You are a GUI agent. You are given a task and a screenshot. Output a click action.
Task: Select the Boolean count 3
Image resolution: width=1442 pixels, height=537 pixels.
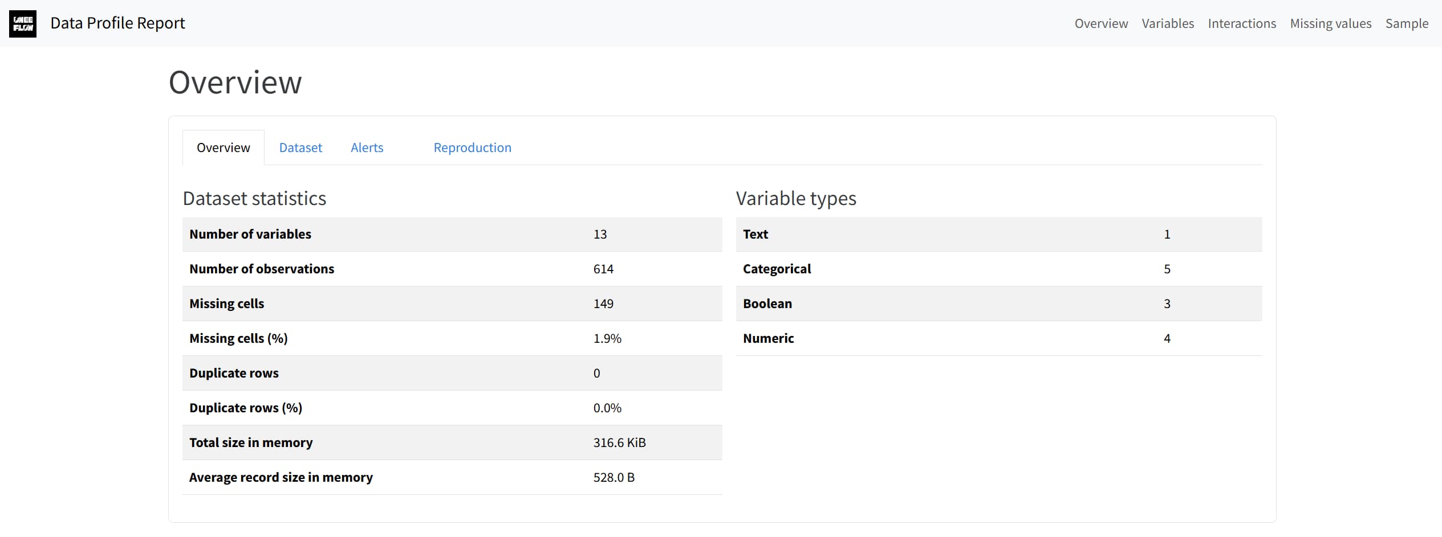1167,304
